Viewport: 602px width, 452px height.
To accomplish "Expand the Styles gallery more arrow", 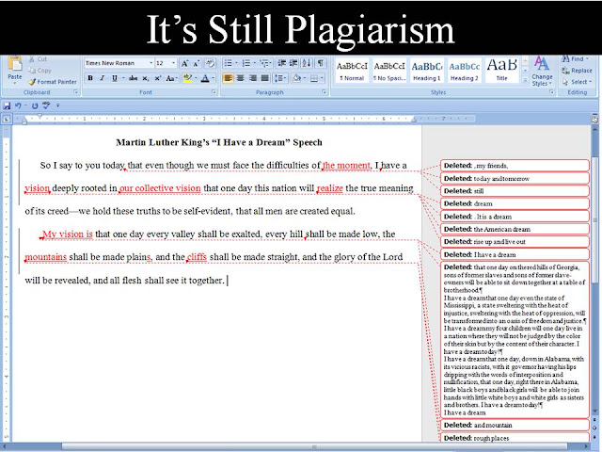I will pyautogui.click(x=525, y=79).
